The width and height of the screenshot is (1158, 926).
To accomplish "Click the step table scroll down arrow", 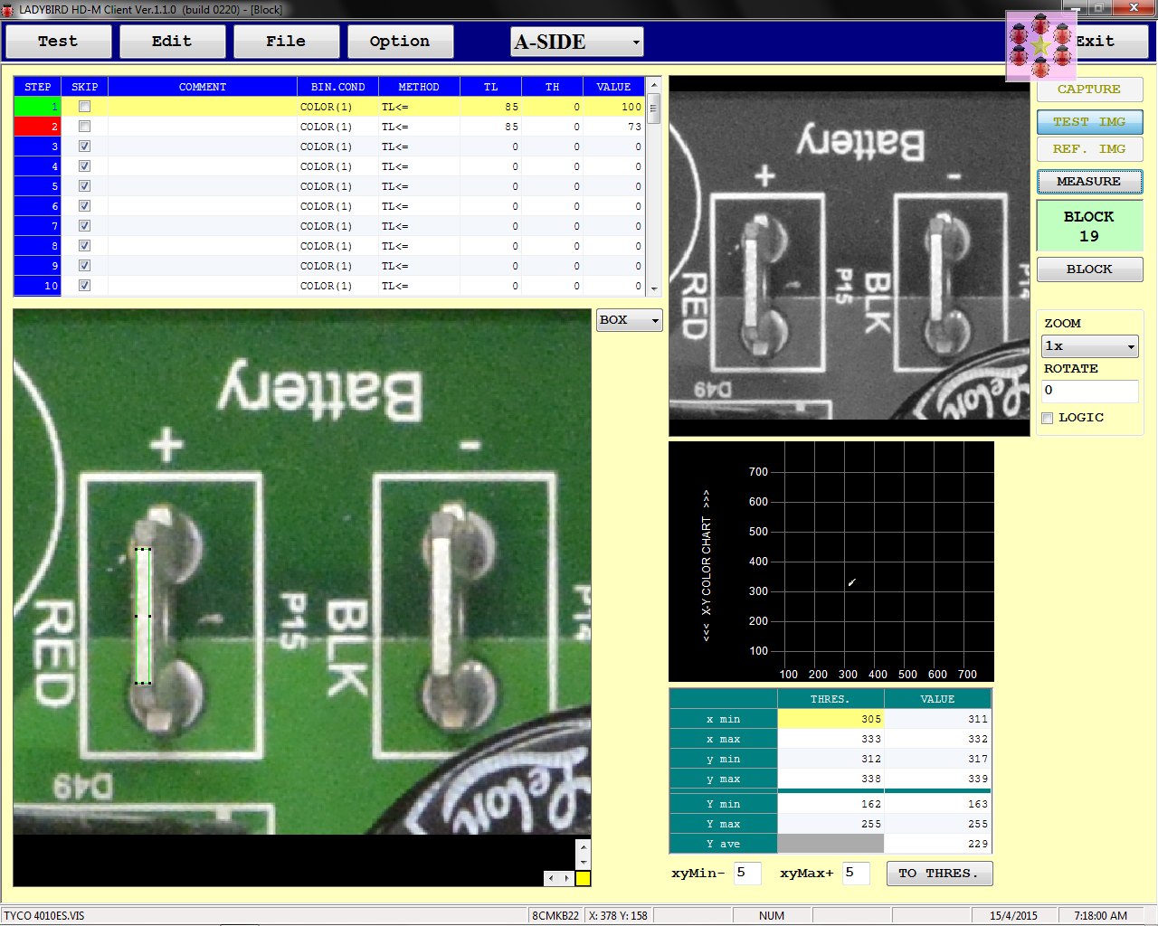I will 654,288.
